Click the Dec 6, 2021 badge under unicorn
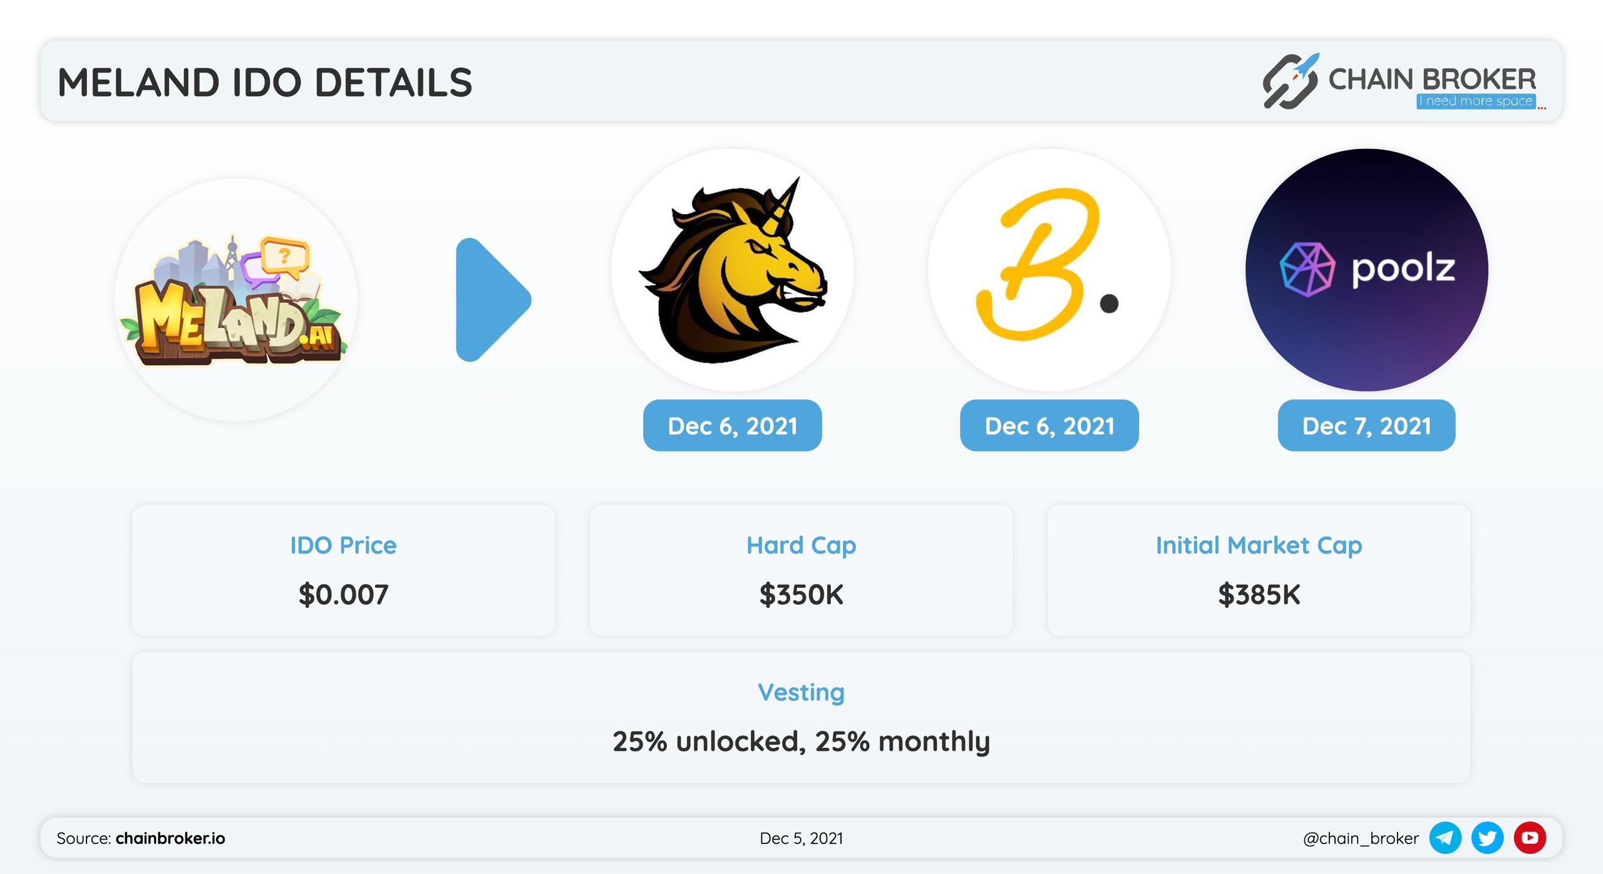 point(732,426)
